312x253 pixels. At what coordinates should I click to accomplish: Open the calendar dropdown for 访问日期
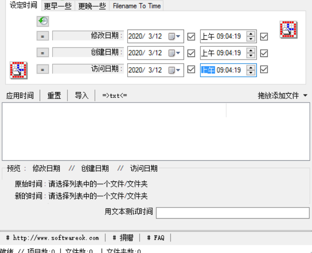pos(174,70)
